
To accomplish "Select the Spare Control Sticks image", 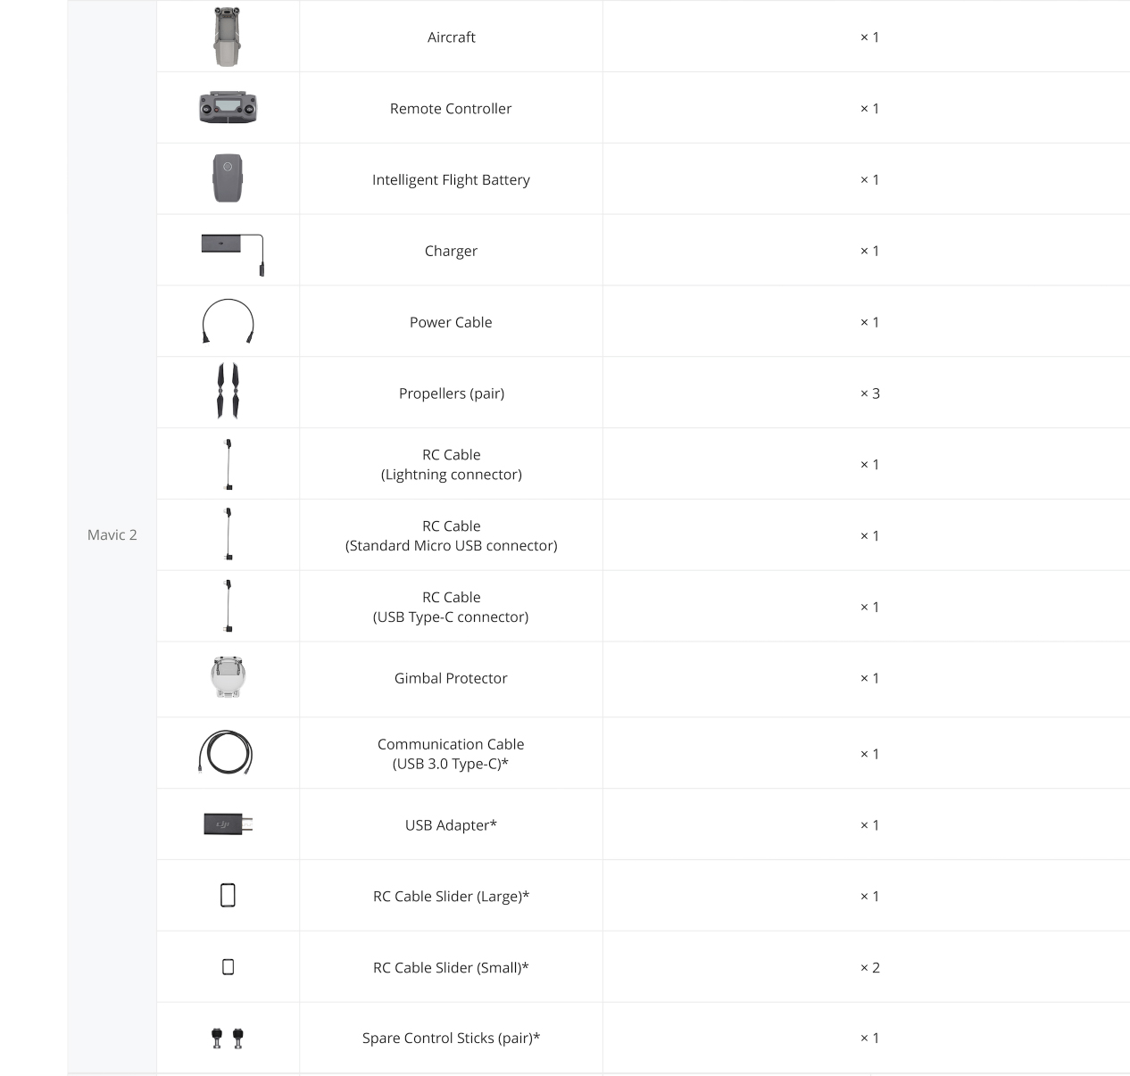I will pos(228,1038).
